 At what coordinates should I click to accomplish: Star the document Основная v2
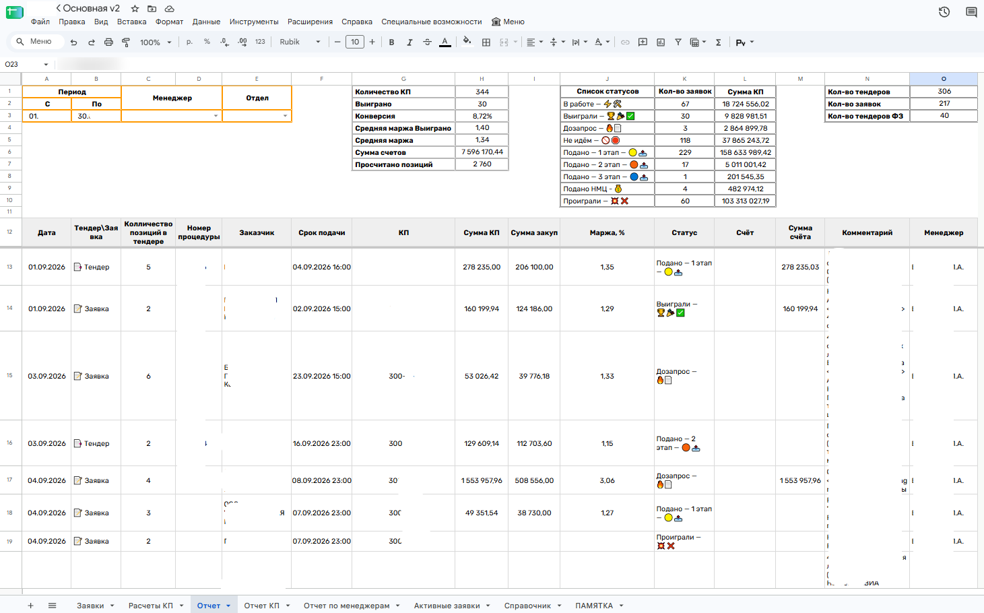(135, 9)
